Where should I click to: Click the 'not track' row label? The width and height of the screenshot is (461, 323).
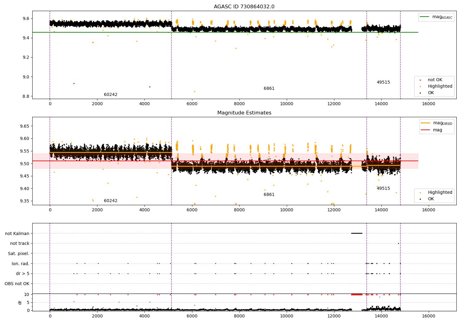(x=20, y=244)
